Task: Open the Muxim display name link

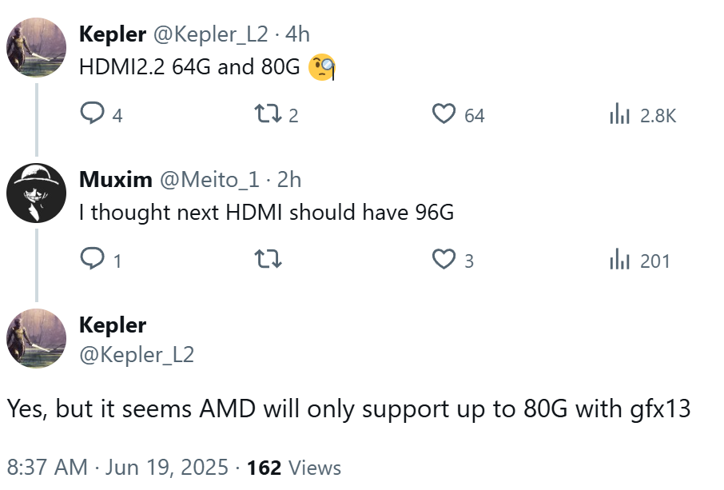Action: tap(115, 179)
